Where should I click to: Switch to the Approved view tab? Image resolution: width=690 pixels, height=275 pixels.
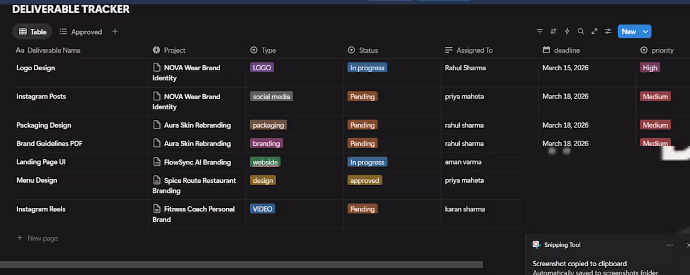[x=81, y=32]
